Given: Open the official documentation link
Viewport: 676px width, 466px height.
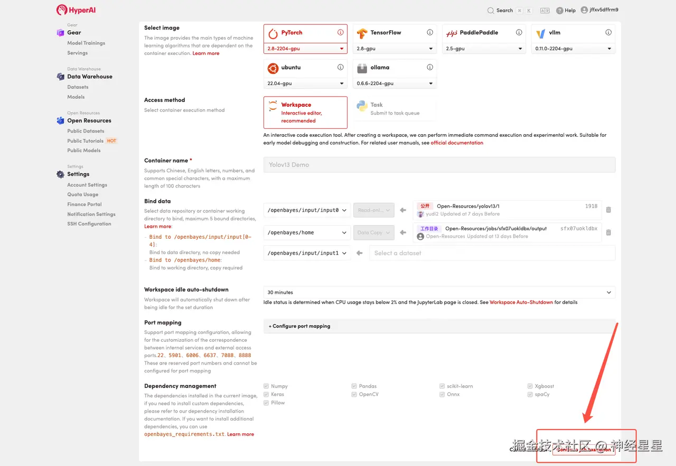Looking at the screenshot, I should coord(457,143).
